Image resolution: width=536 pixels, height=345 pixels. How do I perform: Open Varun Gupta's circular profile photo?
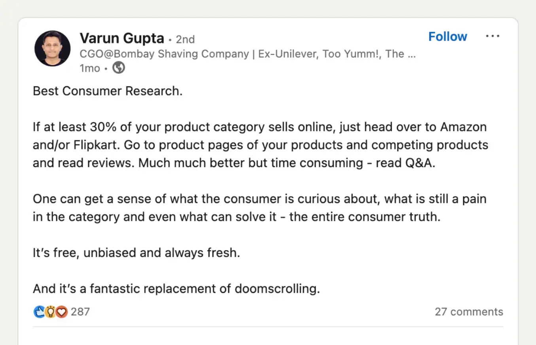pyautogui.click(x=52, y=48)
